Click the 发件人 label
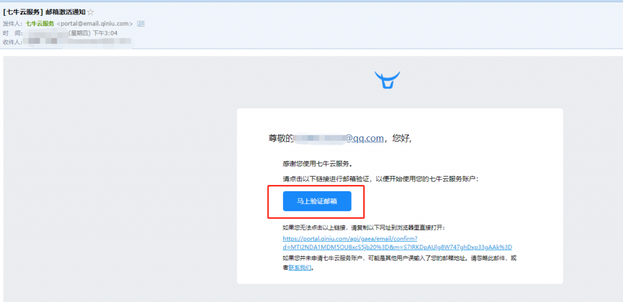 click(x=13, y=24)
